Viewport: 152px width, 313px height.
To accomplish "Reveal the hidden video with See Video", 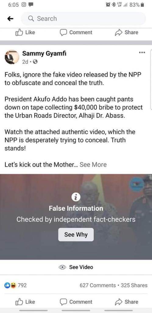I will pos(76,267).
